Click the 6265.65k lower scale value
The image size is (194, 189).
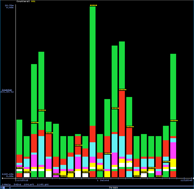click(8, 174)
